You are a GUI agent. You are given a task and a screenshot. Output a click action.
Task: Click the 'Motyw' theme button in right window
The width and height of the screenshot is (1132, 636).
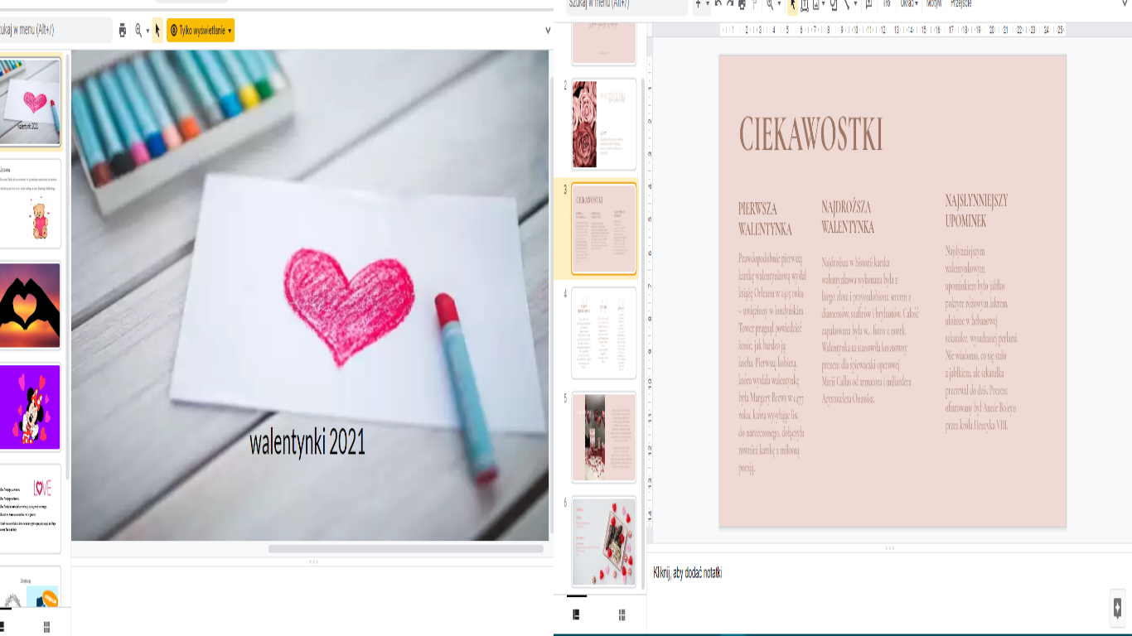click(934, 4)
